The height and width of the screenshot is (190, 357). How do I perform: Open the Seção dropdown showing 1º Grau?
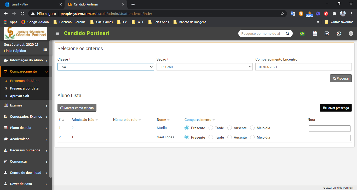coord(204,67)
